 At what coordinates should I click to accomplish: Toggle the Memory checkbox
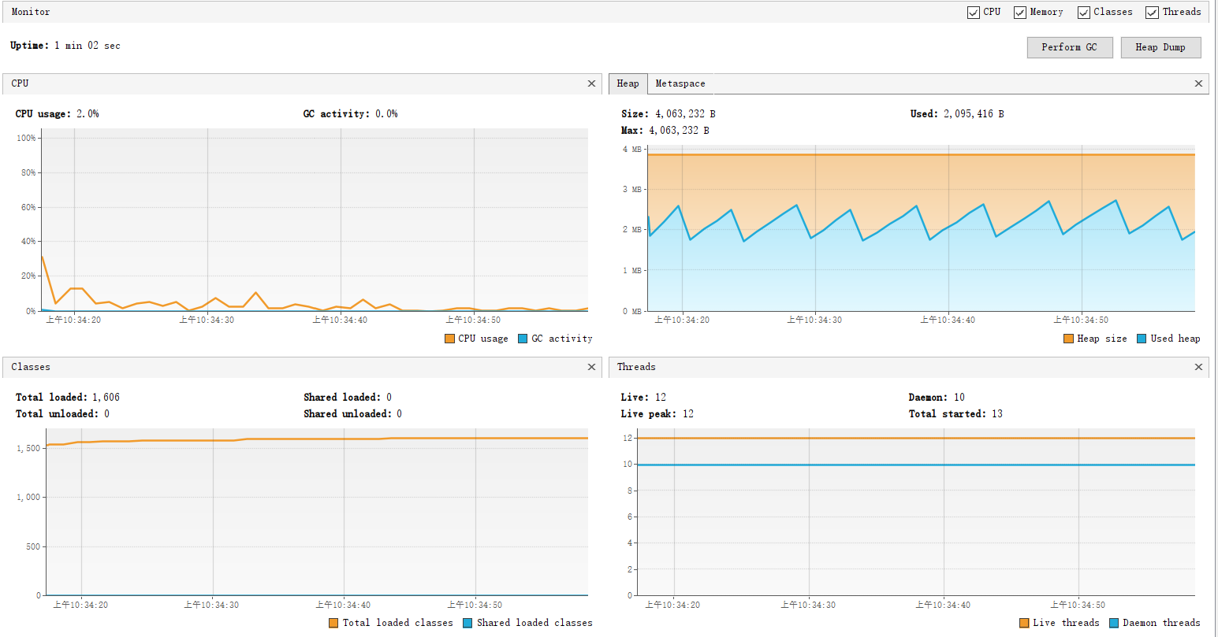(x=1020, y=13)
